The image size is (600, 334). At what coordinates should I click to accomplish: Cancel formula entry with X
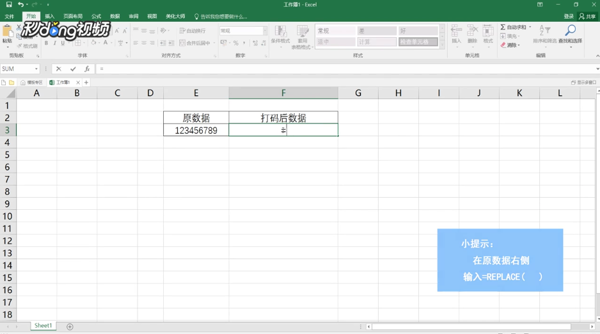59,69
